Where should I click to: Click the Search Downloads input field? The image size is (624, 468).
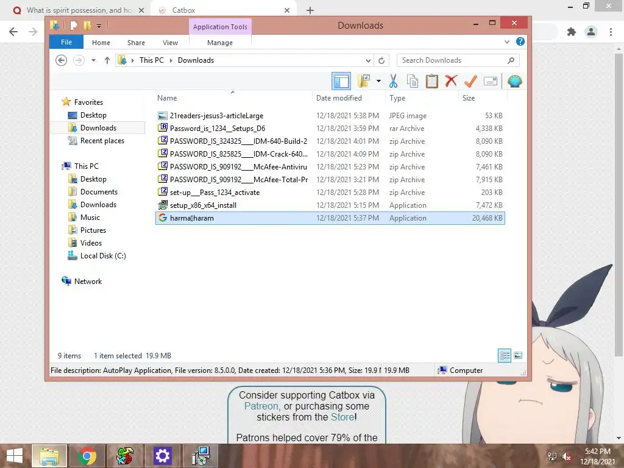coord(458,60)
